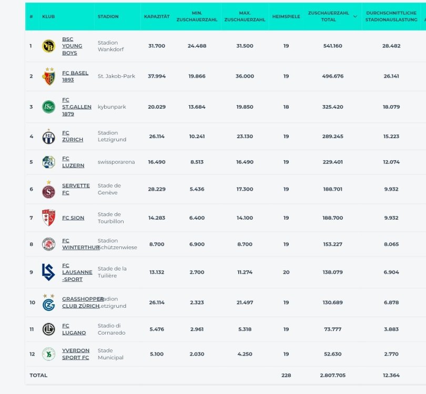Sort by Heimspiele column header

286,17
